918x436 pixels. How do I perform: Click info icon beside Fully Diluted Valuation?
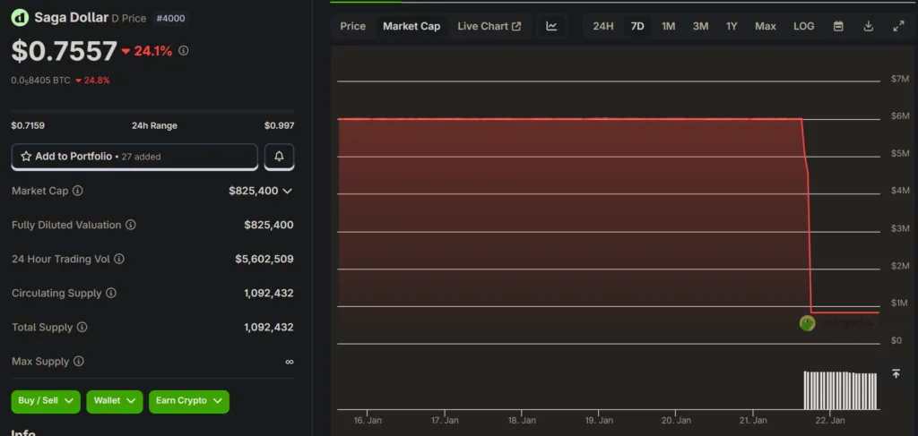131,225
